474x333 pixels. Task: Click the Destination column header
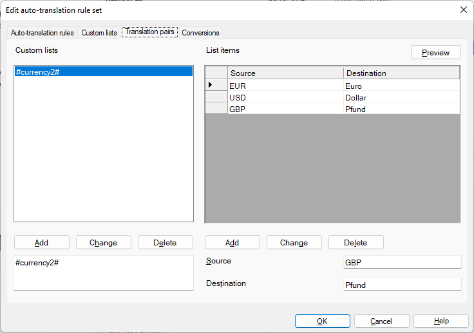pos(401,73)
